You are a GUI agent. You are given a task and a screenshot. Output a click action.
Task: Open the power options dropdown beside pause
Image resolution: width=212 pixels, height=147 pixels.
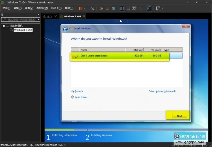85,8
